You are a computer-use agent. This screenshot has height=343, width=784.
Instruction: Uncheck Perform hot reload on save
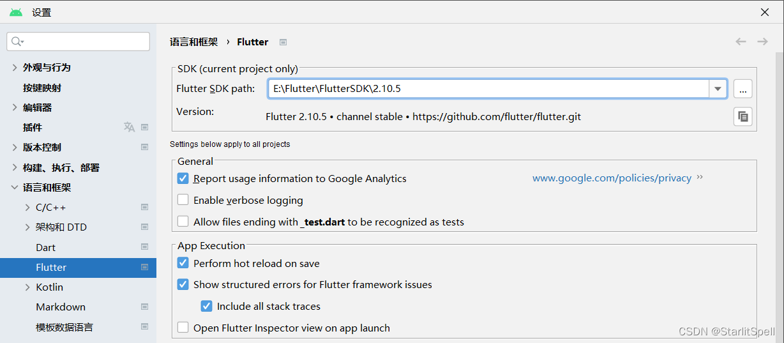click(183, 263)
